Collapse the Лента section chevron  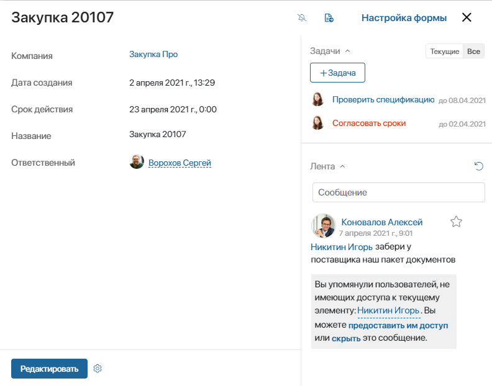343,166
